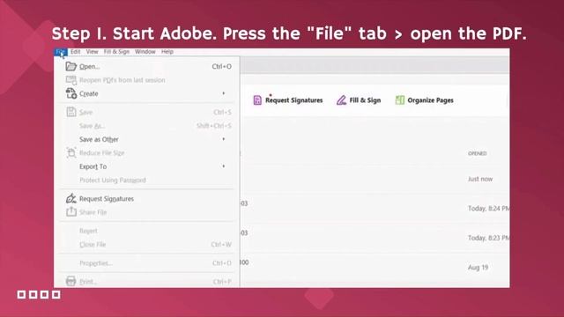Click the Organize Pages label
The image size is (564, 317).
[430, 100]
